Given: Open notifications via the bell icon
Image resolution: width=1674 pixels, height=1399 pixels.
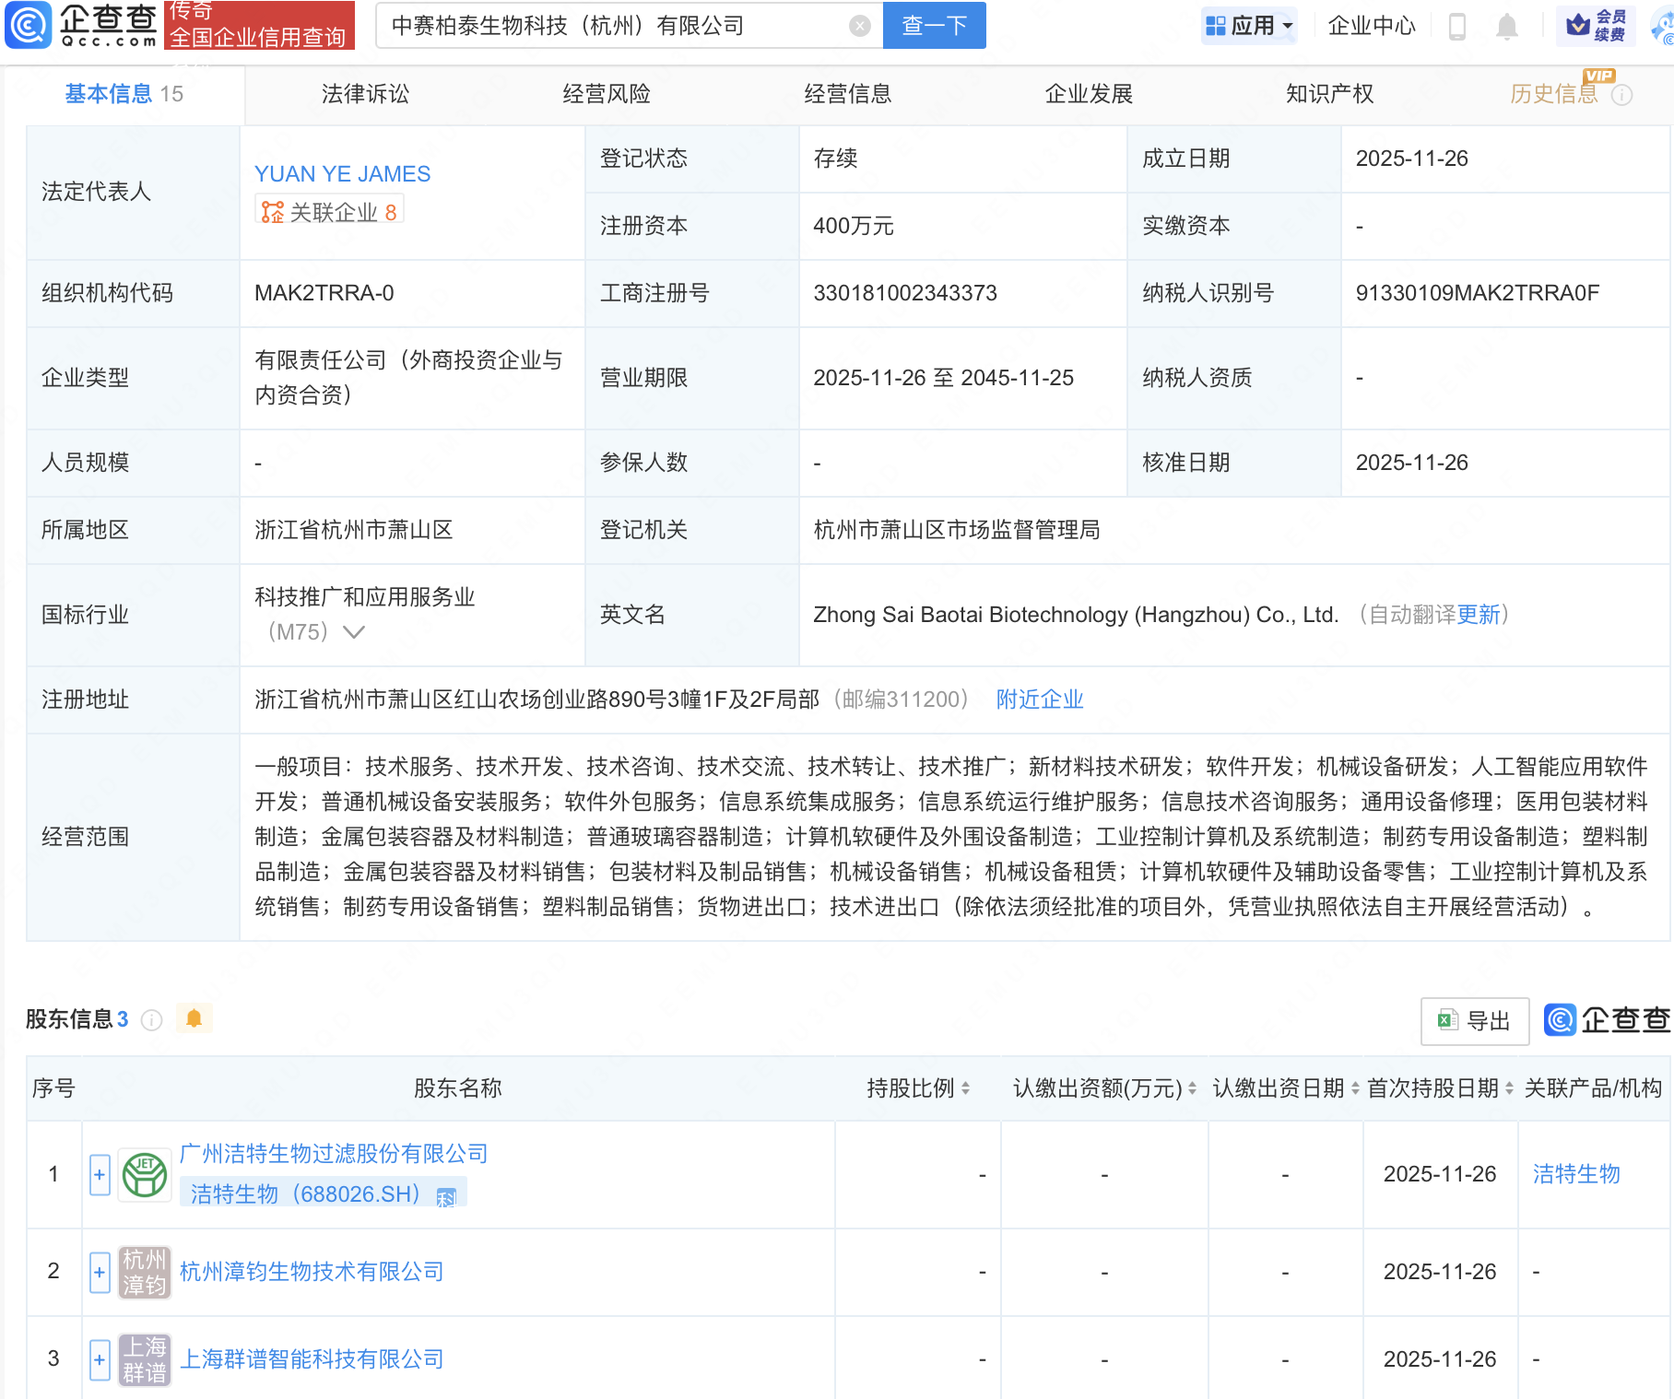Looking at the screenshot, I should [1506, 26].
